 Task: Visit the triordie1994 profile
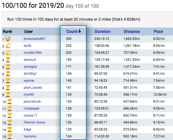tap(33, 53)
